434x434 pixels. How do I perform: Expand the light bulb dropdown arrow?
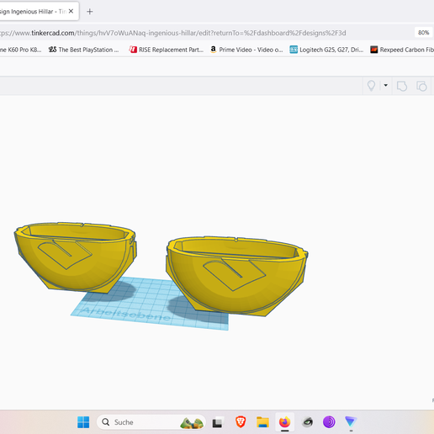(x=386, y=85)
